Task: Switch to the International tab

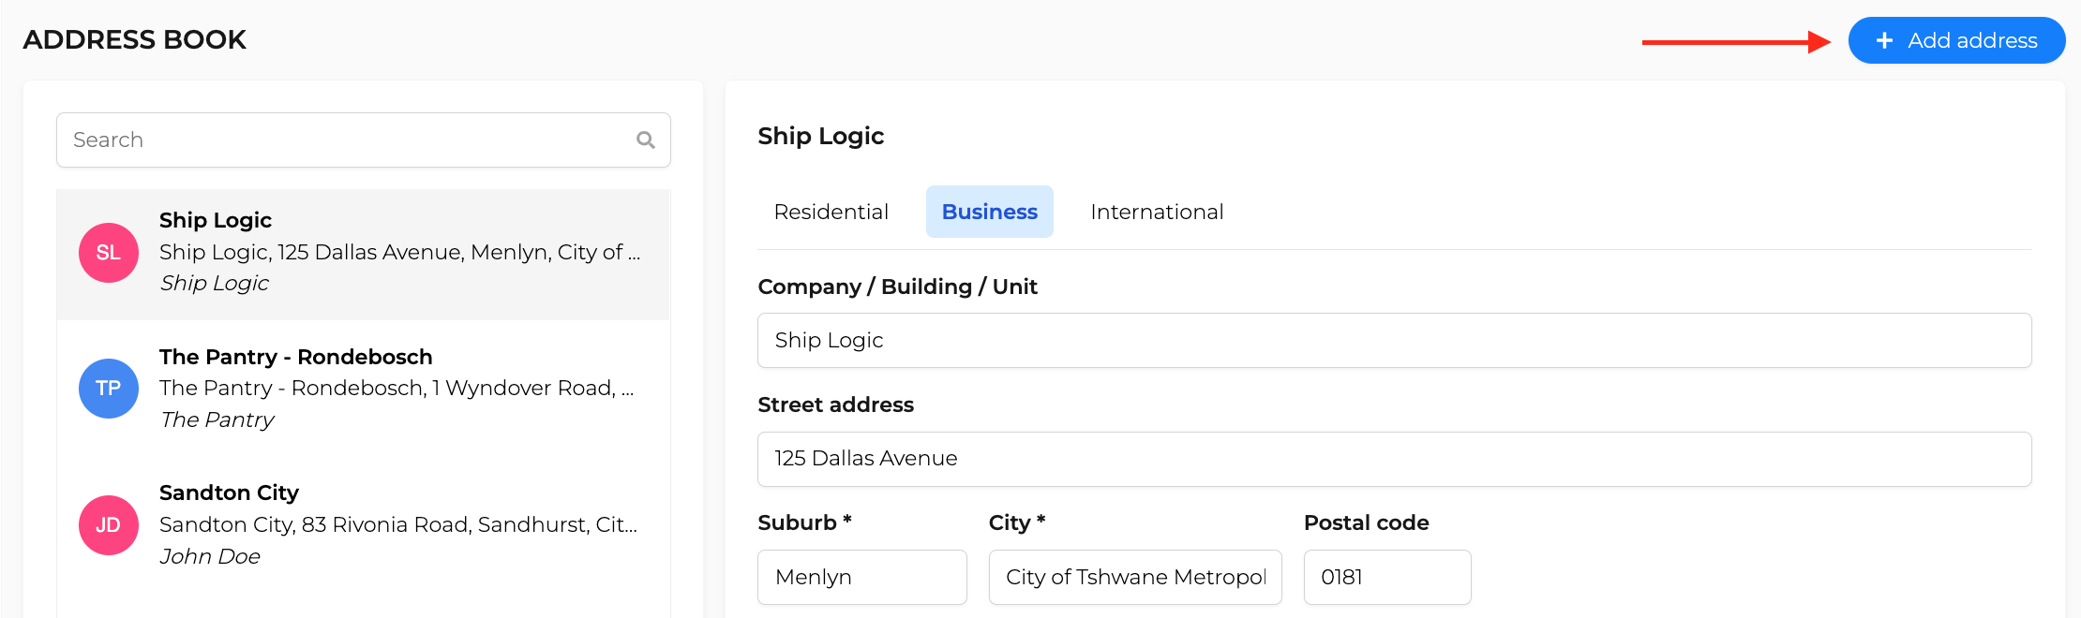Action: coord(1157,212)
